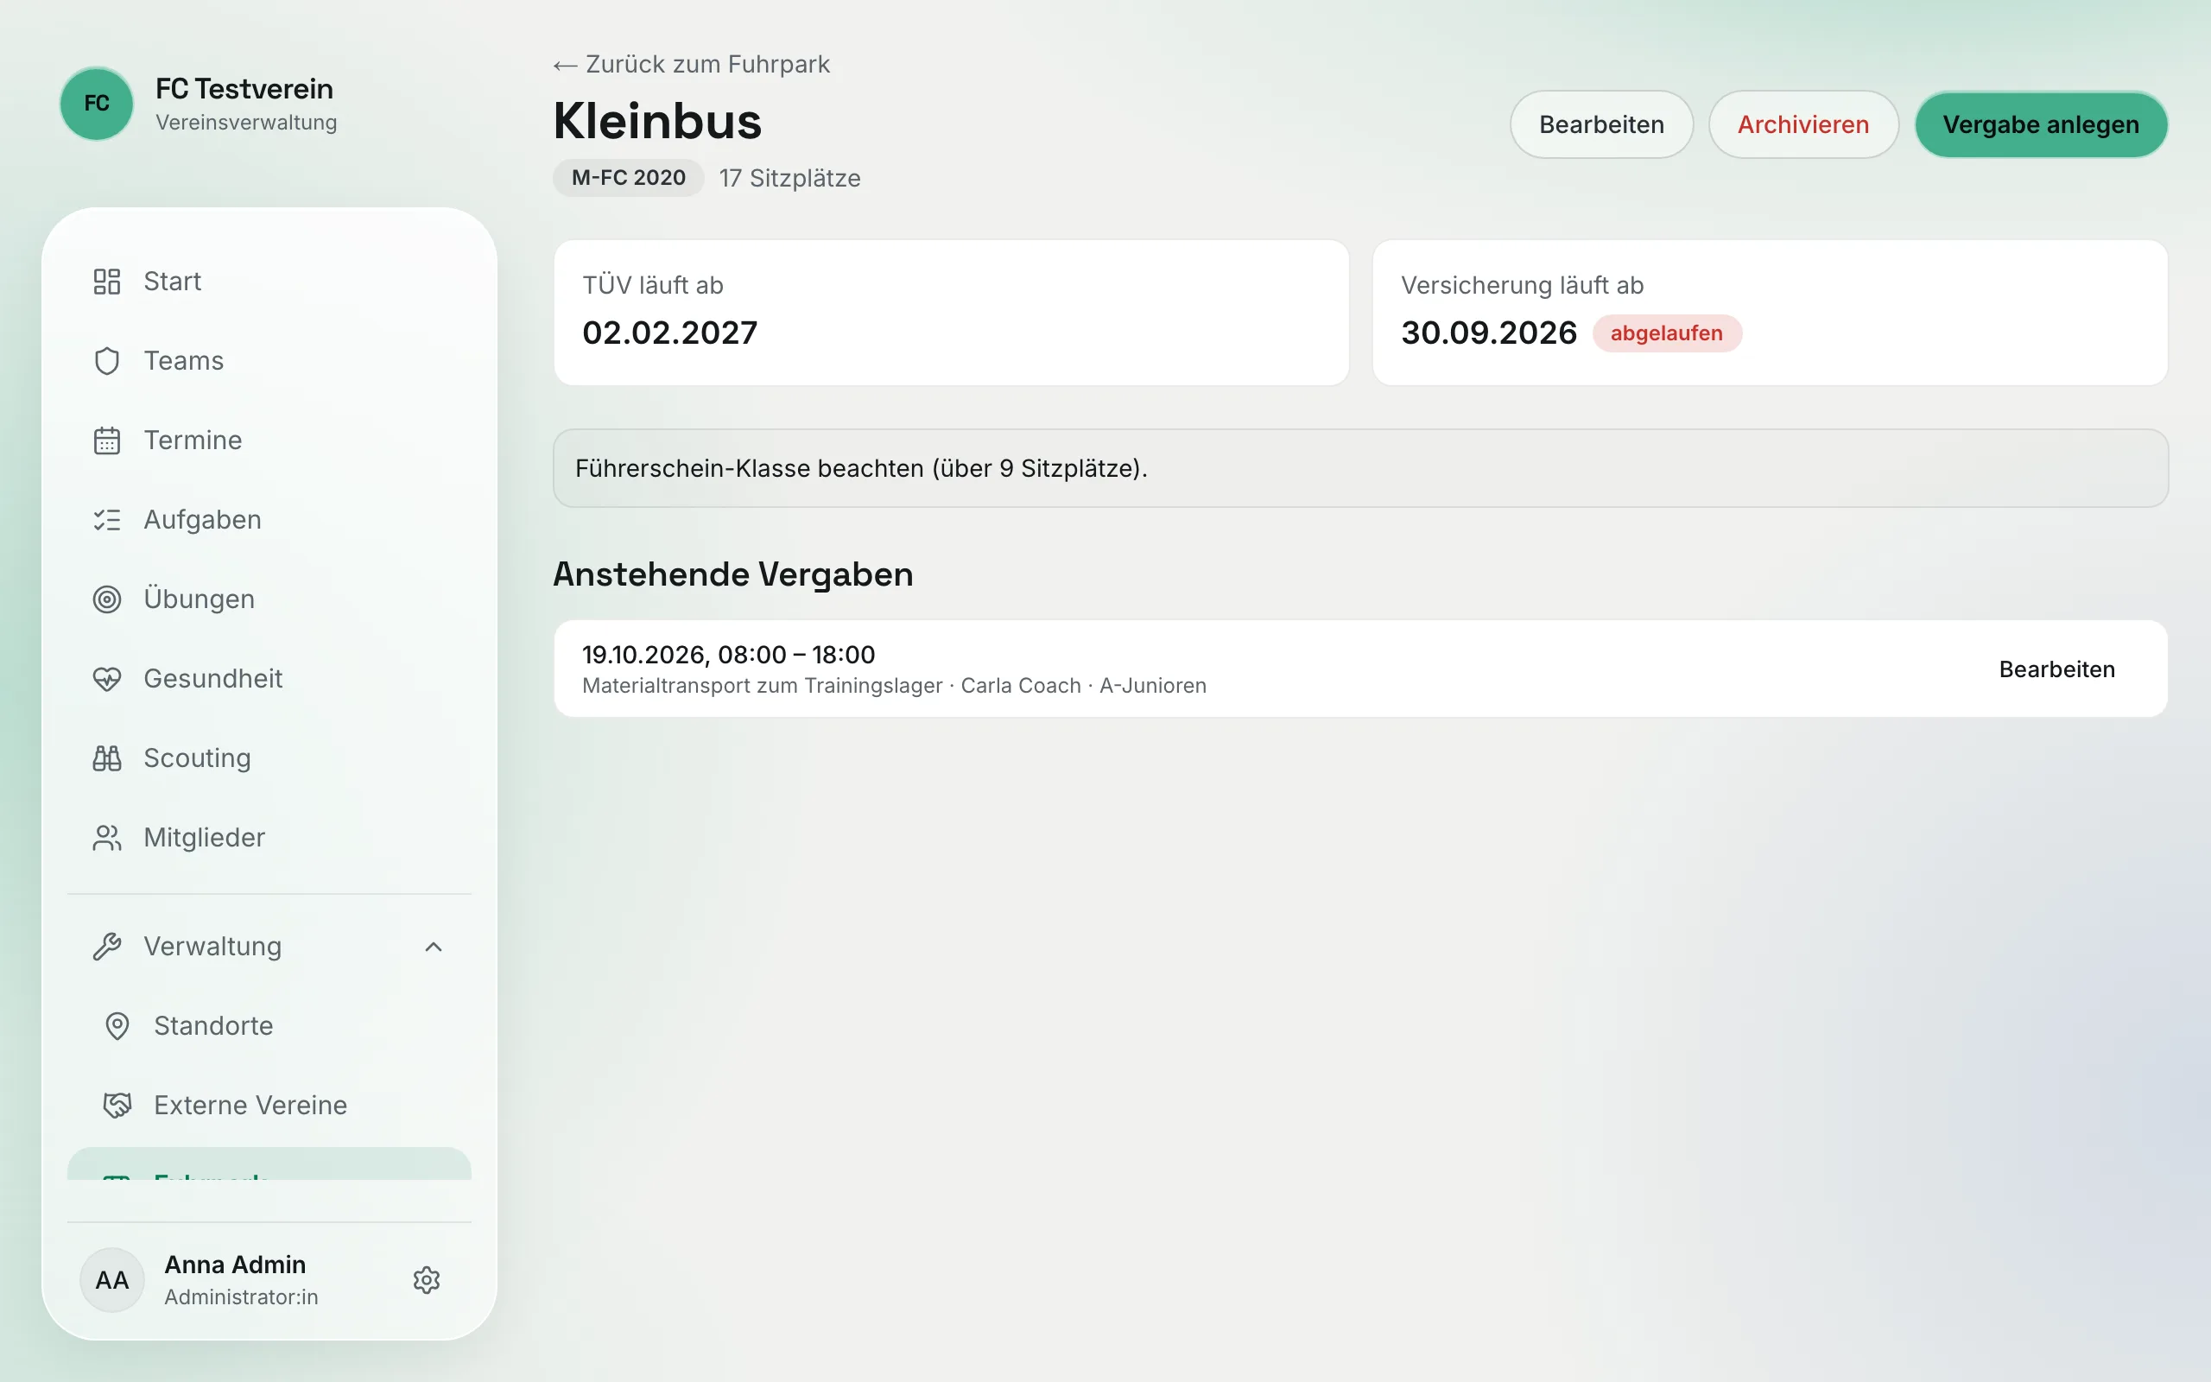This screenshot has height=1382, width=2211.
Task: Follow the Zurück zum Fuhrpark link
Action: coord(692,65)
